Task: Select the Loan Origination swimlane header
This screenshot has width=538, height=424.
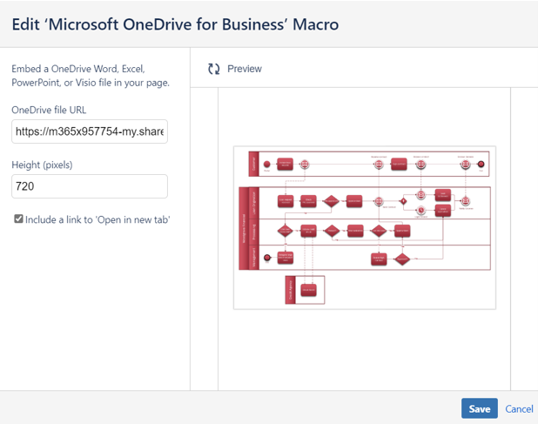Action: point(254,202)
